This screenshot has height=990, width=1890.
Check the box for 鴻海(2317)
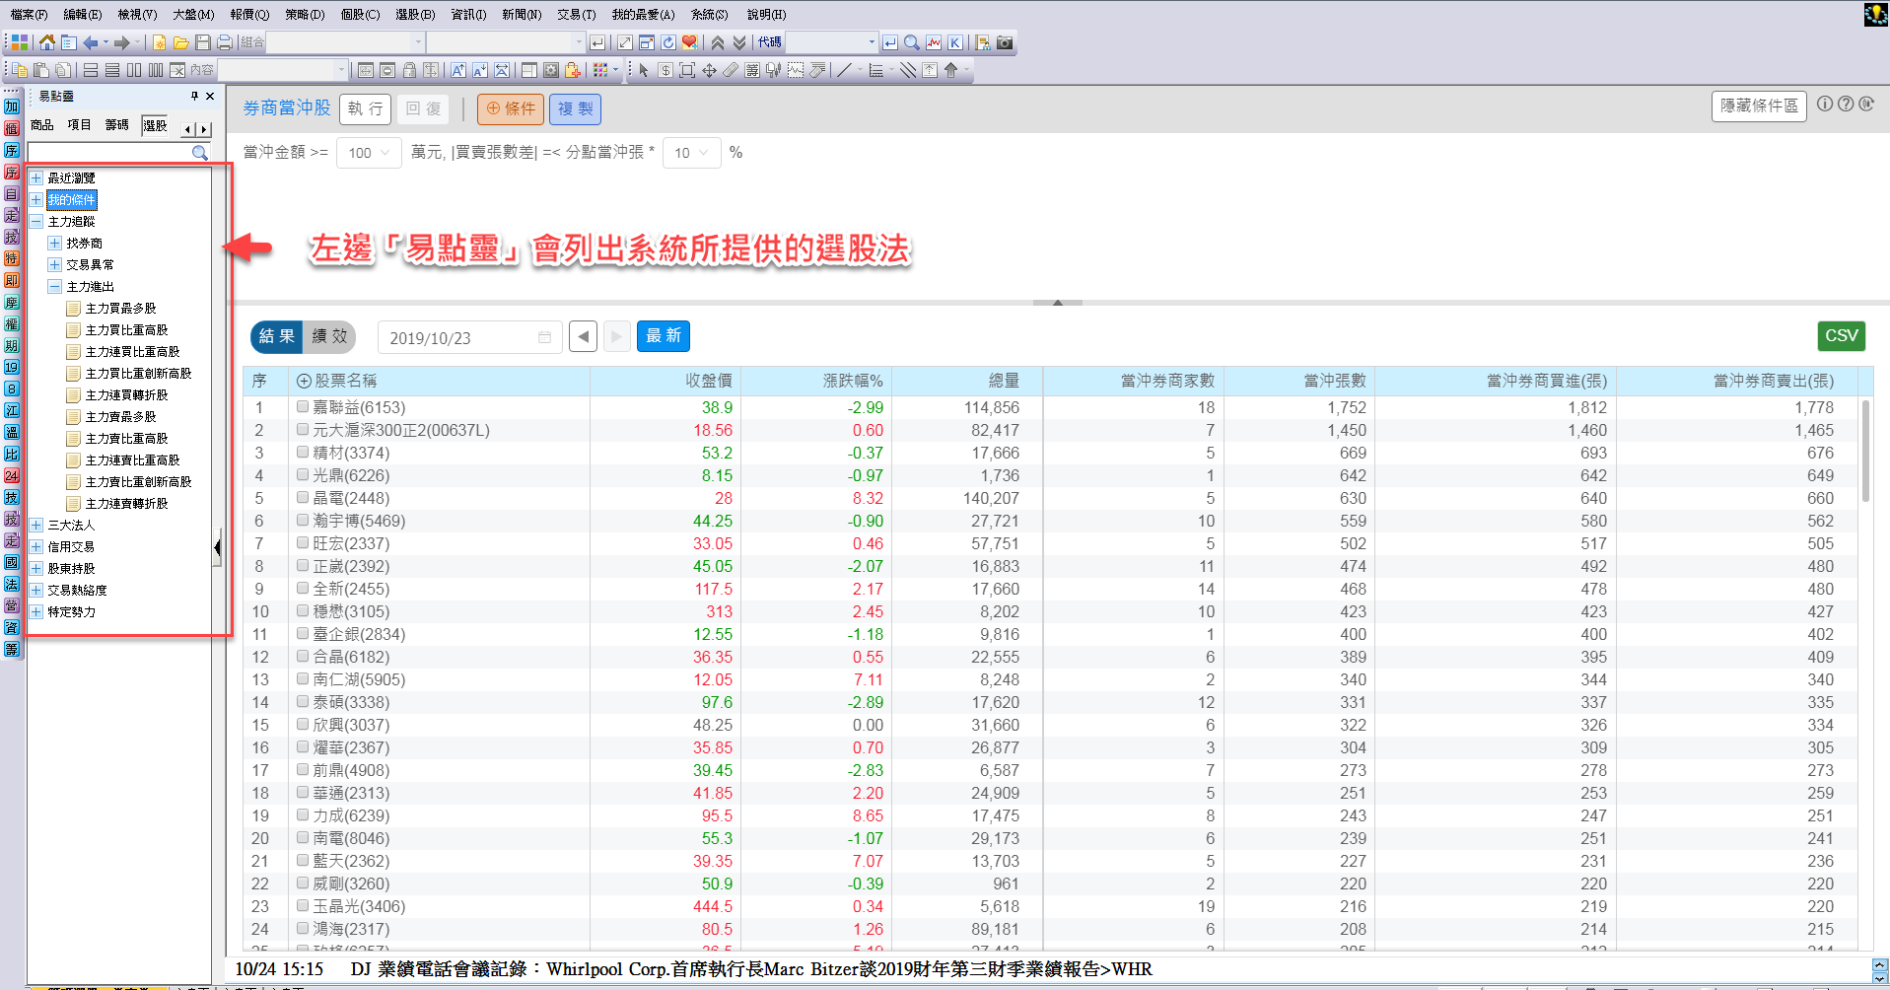click(303, 928)
